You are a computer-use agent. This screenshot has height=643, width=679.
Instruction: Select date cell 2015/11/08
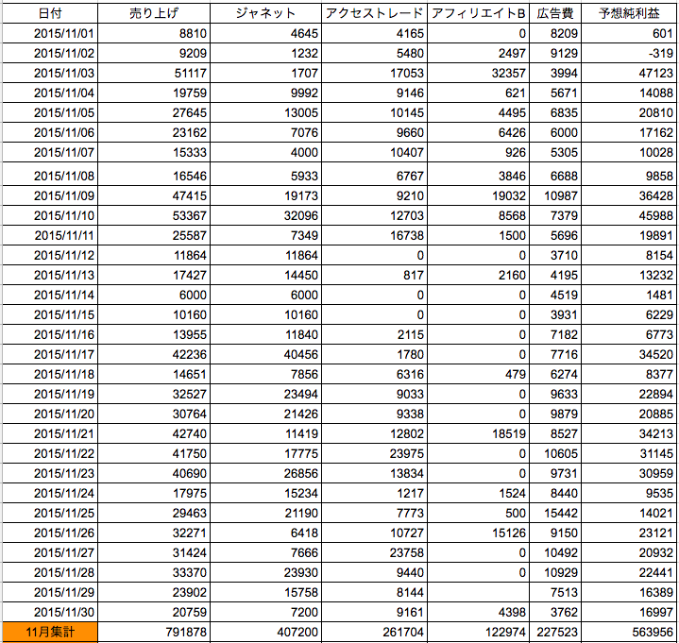click(50, 175)
